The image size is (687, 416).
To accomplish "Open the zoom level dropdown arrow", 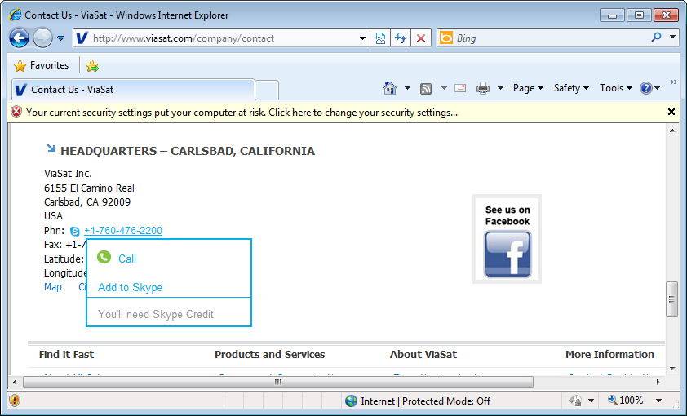I will point(658,401).
